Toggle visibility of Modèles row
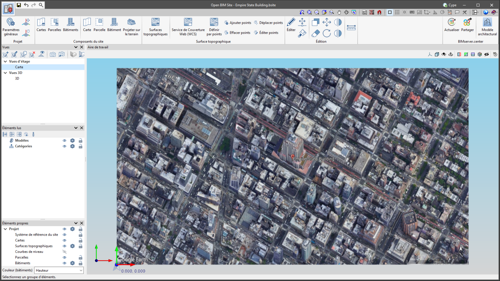Image resolution: width=500 pixels, height=281 pixels. (x=64, y=140)
